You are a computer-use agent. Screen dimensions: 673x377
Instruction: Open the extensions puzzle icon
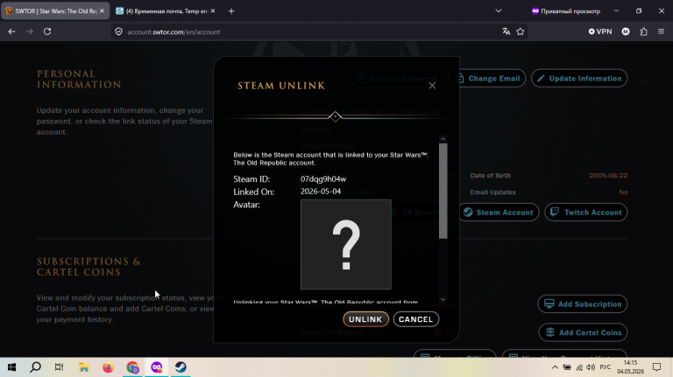pos(643,31)
